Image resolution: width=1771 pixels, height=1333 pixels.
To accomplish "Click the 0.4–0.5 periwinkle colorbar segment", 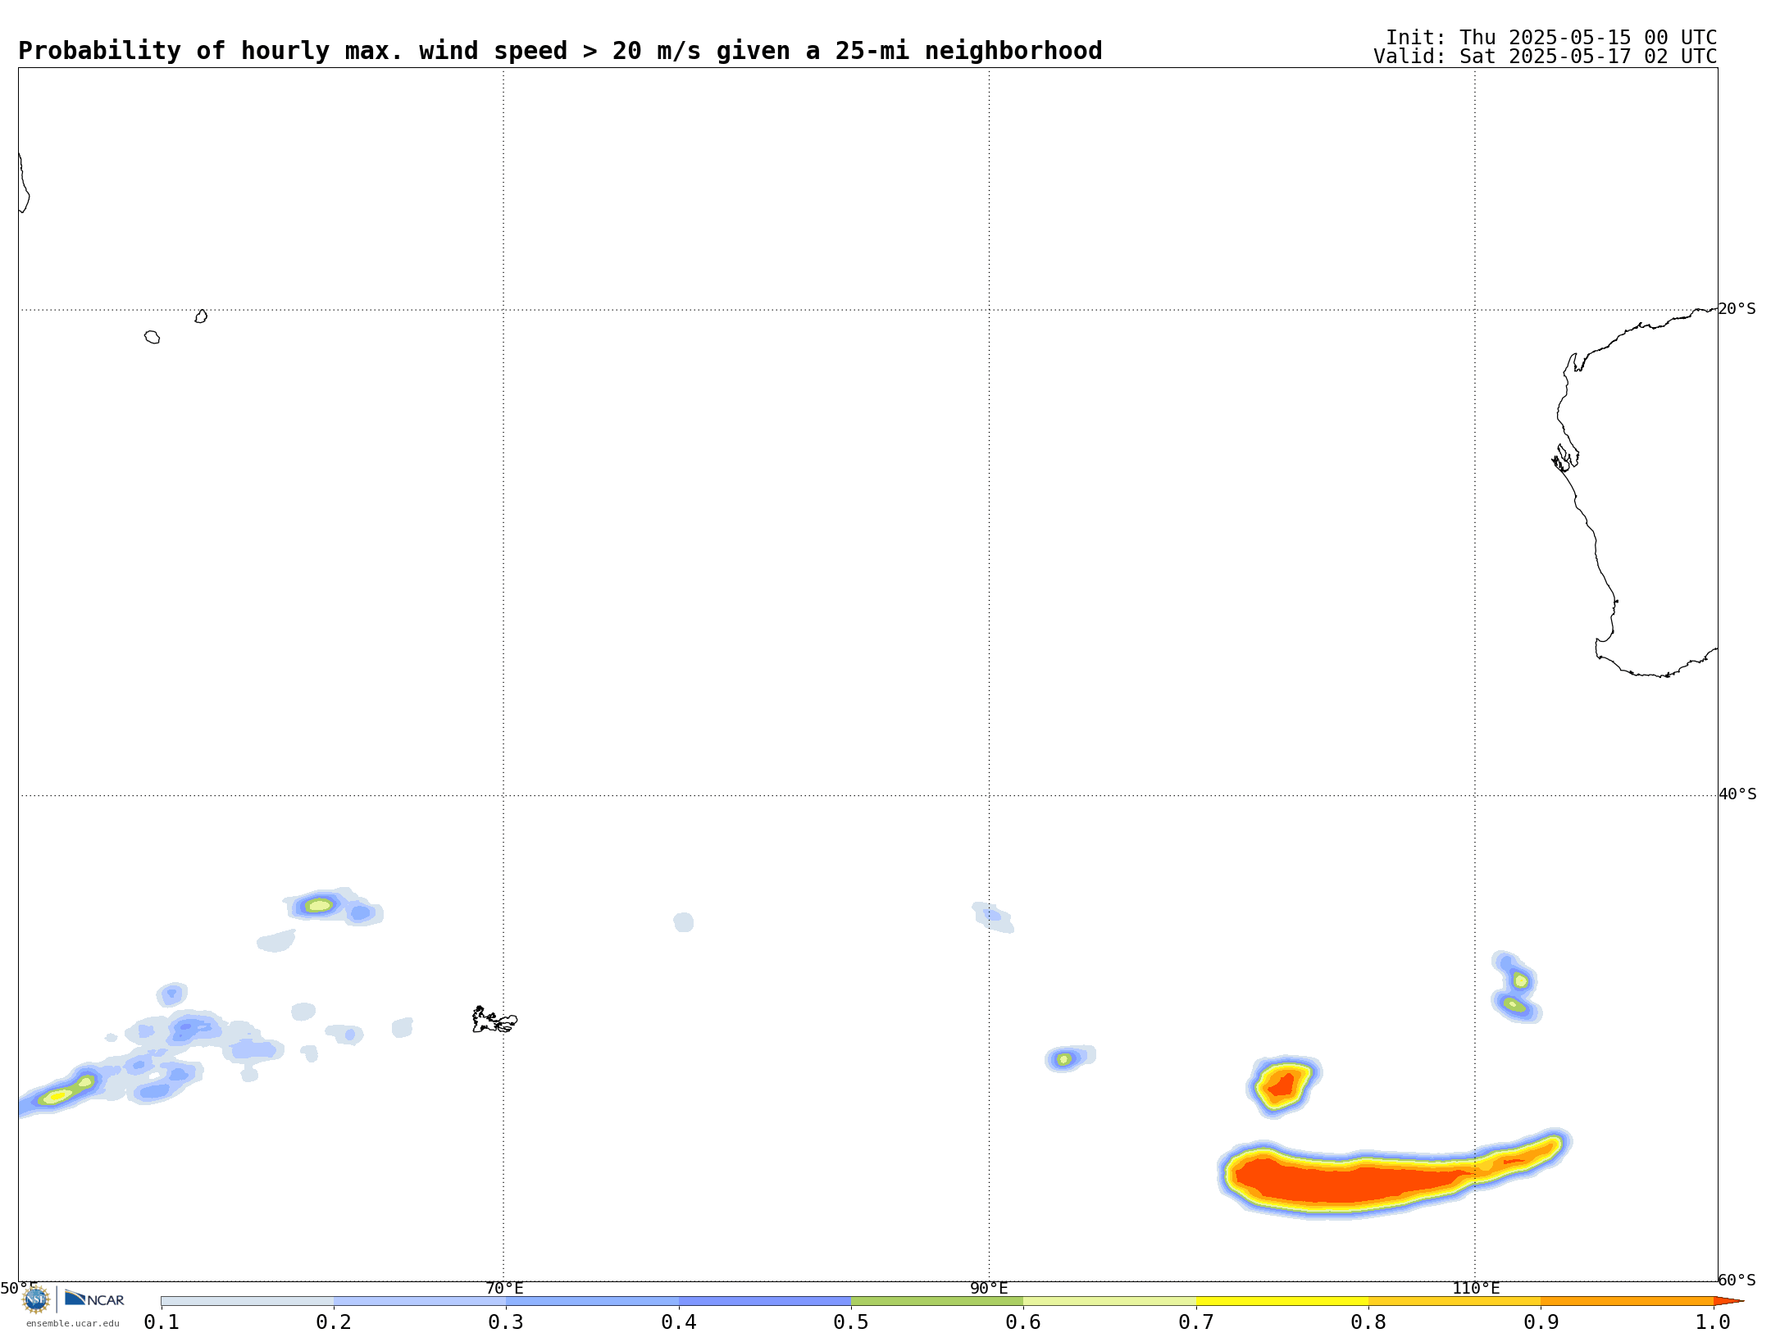I will (x=765, y=1301).
